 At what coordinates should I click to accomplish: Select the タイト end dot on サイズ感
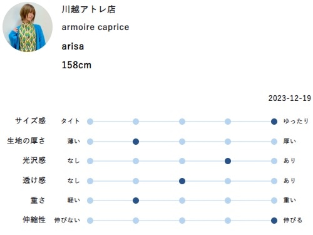pyautogui.click(x=90, y=122)
